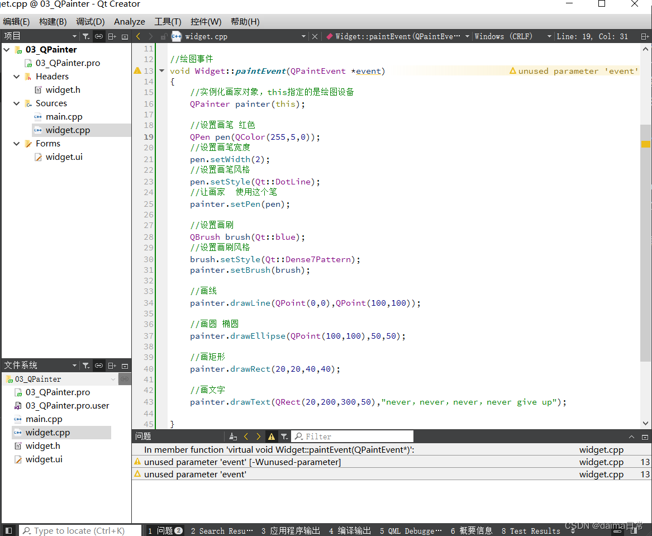Open the Analyze menu
The image size is (652, 536).
(x=129, y=22)
